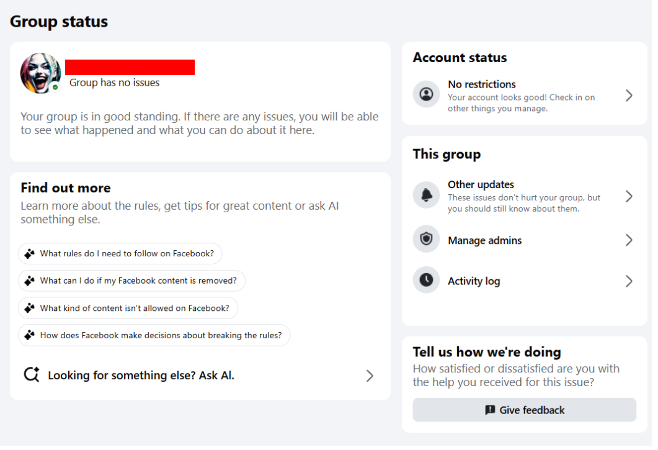This screenshot has height=450, width=658.
Task: Ask what kind of content isn't allowed
Action: click(135, 308)
